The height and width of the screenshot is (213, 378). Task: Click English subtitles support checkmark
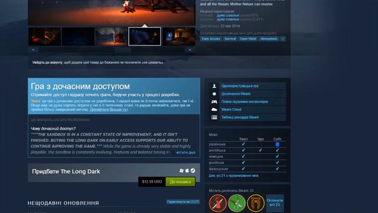[277, 150]
